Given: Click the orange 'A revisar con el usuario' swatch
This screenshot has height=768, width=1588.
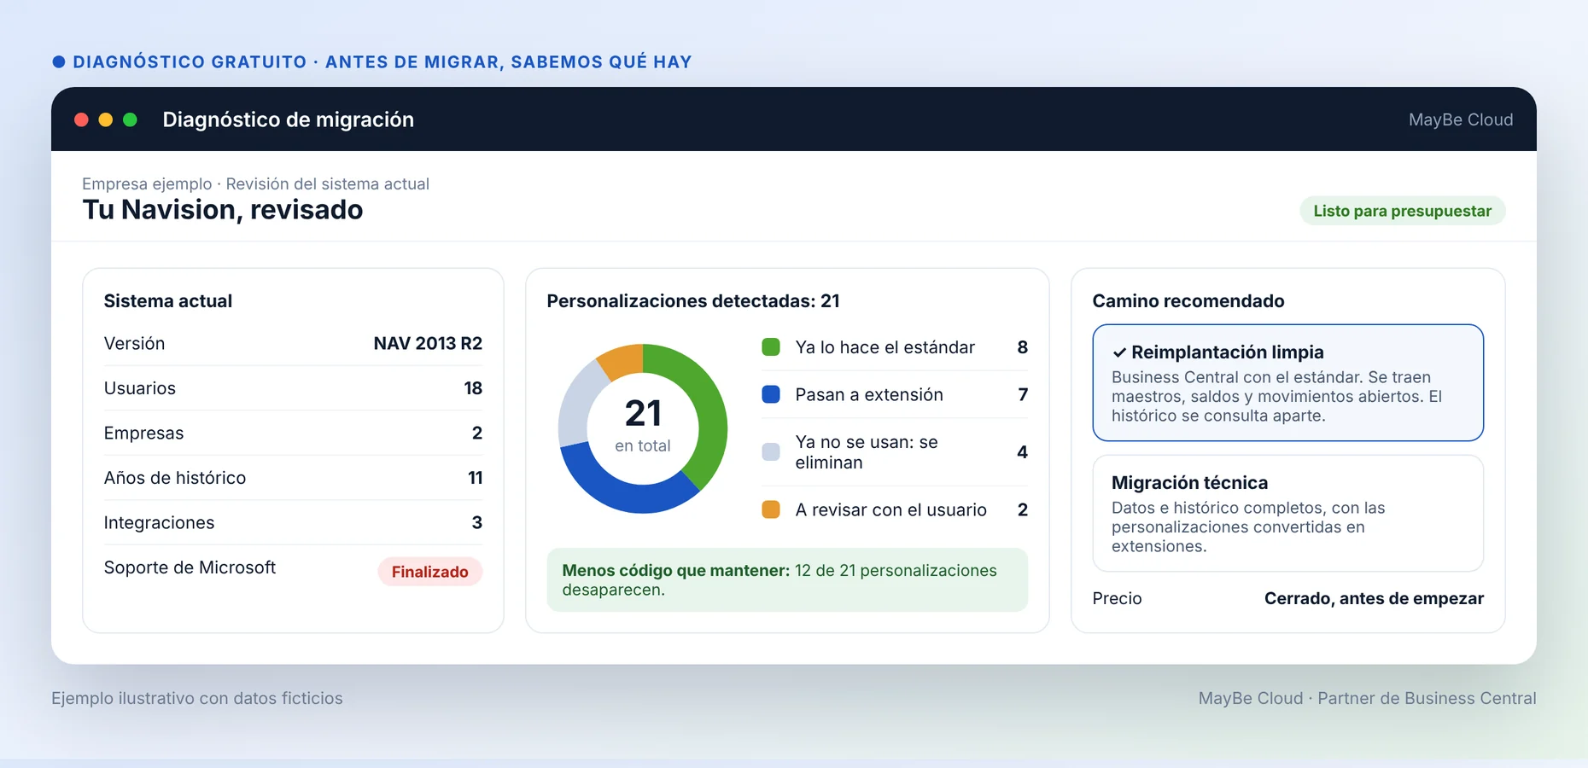Looking at the screenshot, I should click(x=771, y=509).
